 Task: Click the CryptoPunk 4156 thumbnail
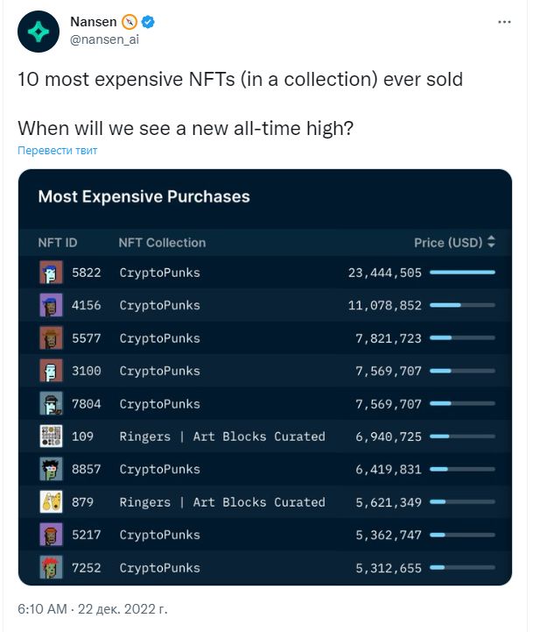coord(51,305)
